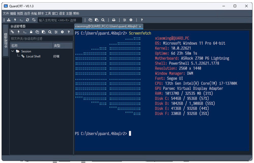The width and height of the screenshot is (254, 163).
Task: Select the xiaoming@QUARD_PC terminal tab
Action: (x=106, y=26)
